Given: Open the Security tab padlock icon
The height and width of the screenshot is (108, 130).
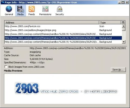Looking at the screenshot, I should [x=60, y=9].
